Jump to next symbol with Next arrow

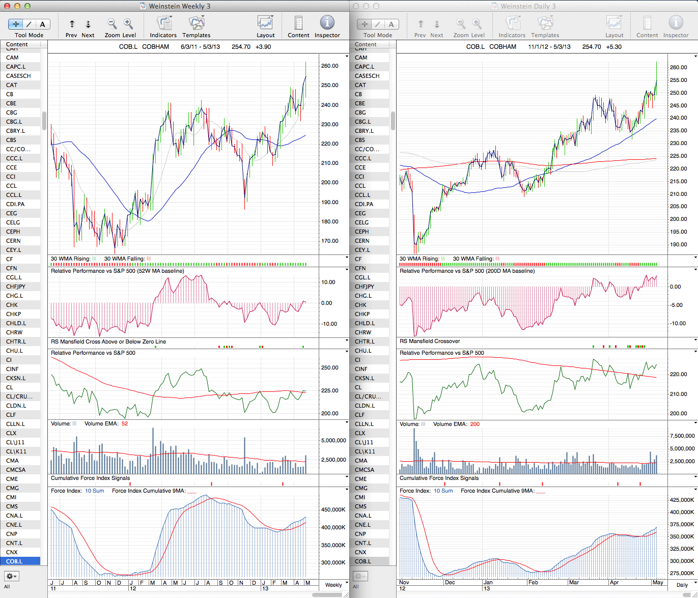88,24
